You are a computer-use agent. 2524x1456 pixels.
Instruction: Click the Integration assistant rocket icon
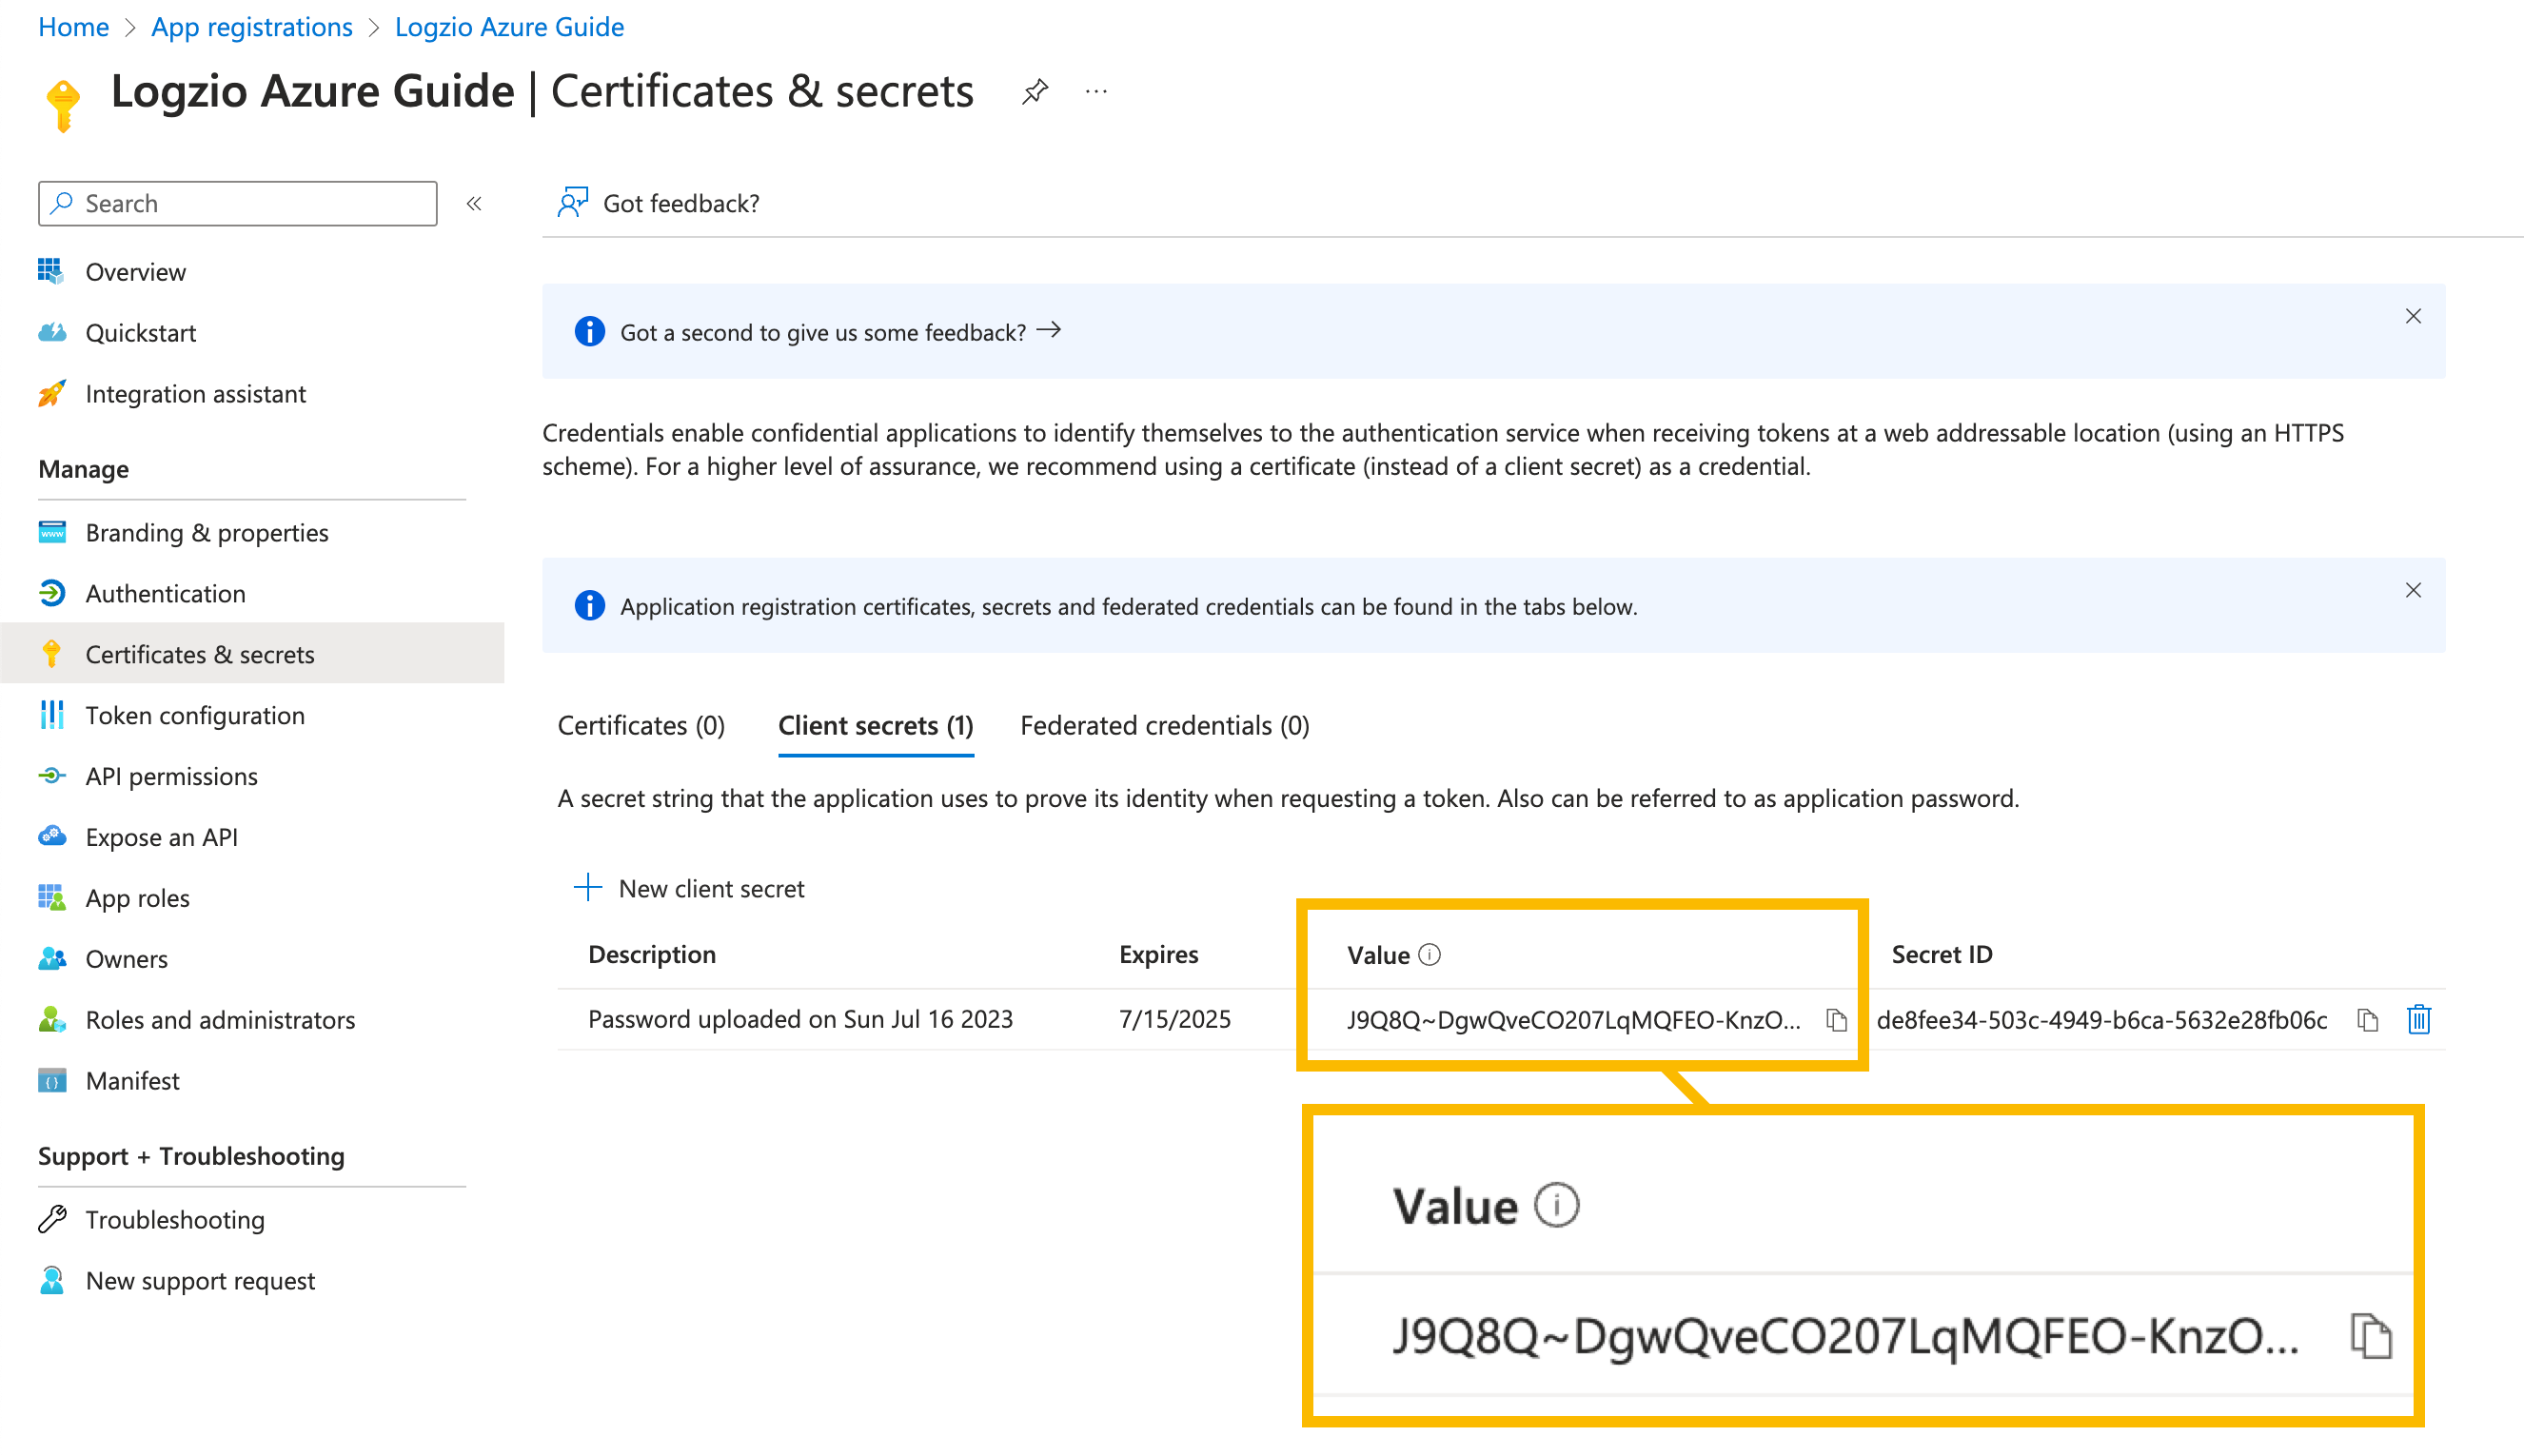(x=52, y=393)
